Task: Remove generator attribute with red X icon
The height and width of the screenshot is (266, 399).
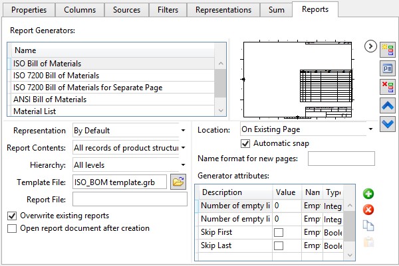Action: tap(368, 210)
